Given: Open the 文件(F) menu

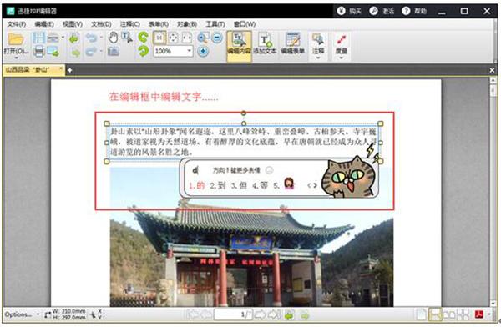Looking at the screenshot, I should 17,24.
